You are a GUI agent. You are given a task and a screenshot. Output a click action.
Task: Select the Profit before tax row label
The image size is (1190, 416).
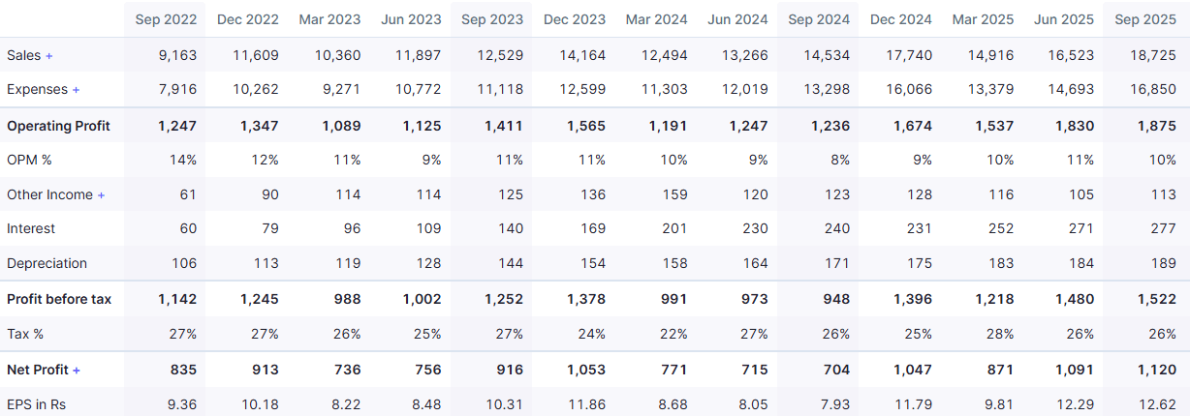pos(59,299)
